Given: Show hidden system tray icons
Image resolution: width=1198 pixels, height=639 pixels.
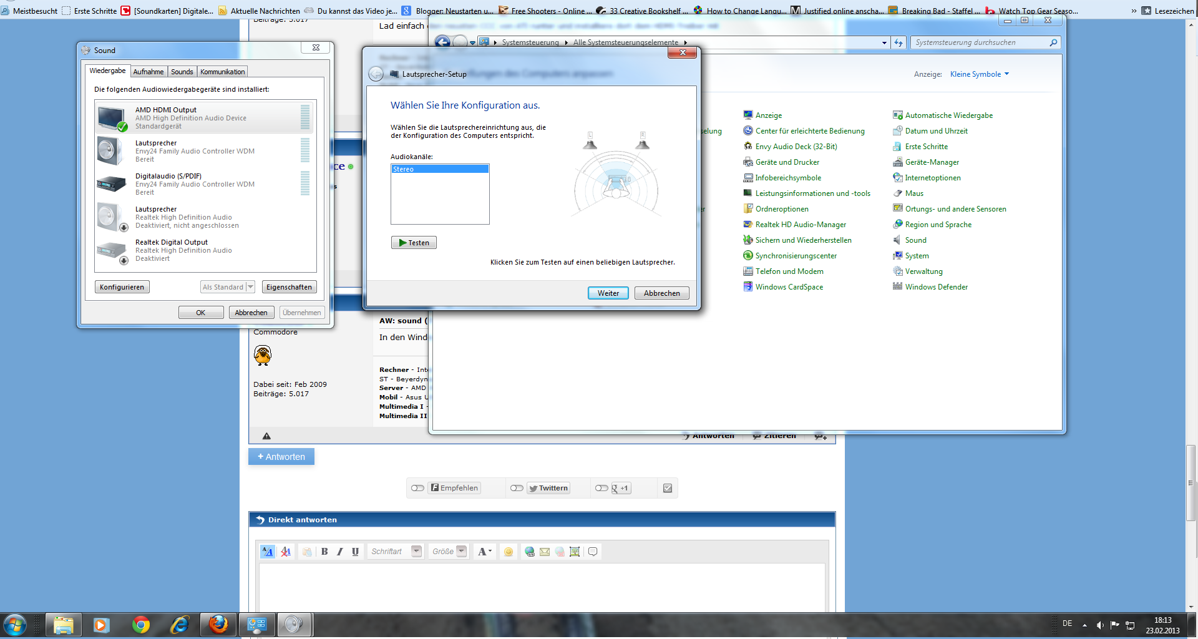Looking at the screenshot, I should [1084, 625].
